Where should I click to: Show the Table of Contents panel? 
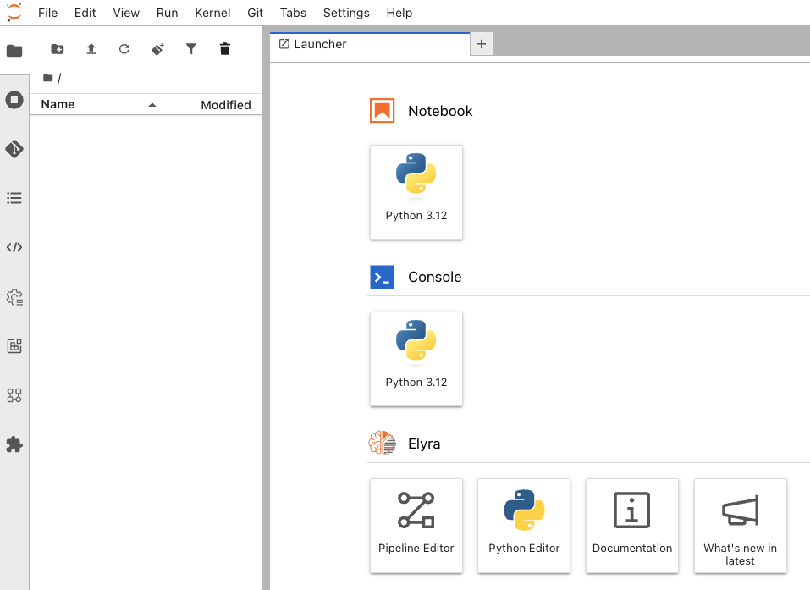[14, 198]
